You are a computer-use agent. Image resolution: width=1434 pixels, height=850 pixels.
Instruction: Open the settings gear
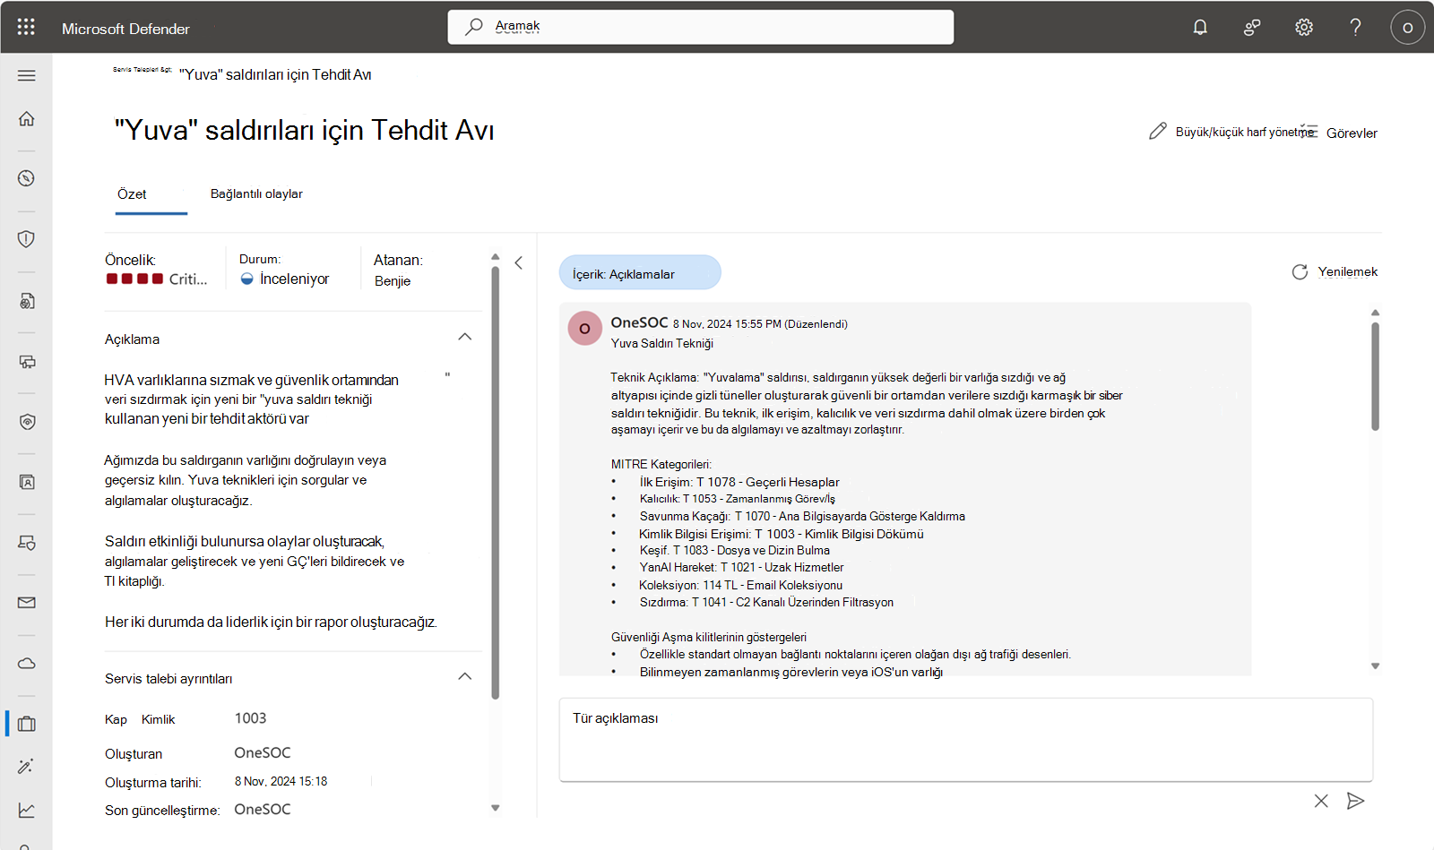coord(1304,27)
